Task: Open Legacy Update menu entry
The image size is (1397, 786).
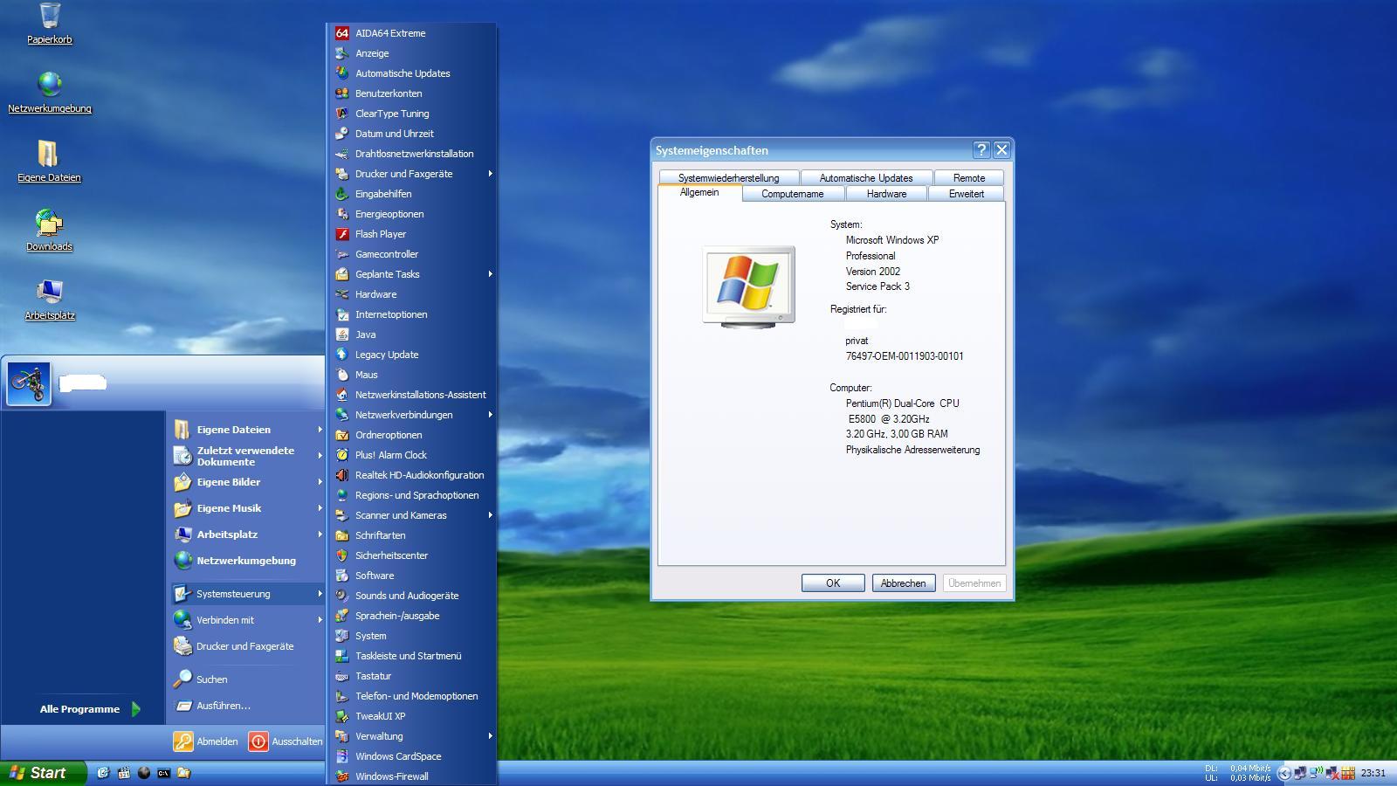Action: click(412, 355)
